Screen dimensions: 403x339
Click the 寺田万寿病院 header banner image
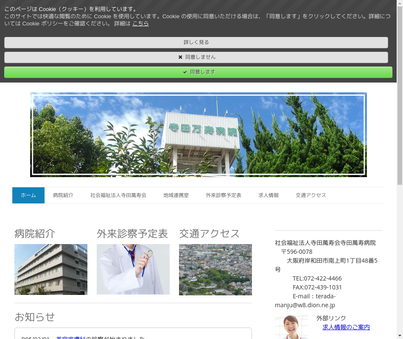click(x=199, y=135)
